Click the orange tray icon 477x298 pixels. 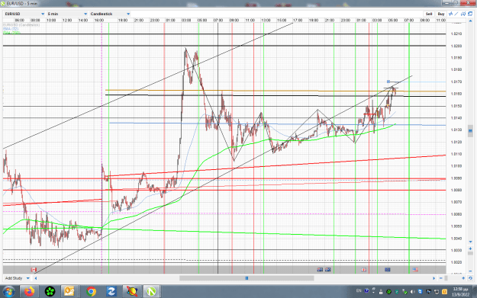pyautogui.click(x=444, y=292)
